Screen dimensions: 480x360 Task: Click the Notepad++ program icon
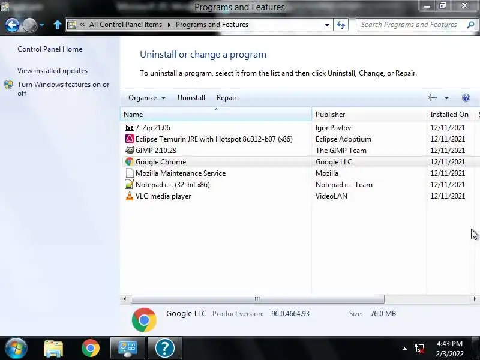pyautogui.click(x=130, y=184)
